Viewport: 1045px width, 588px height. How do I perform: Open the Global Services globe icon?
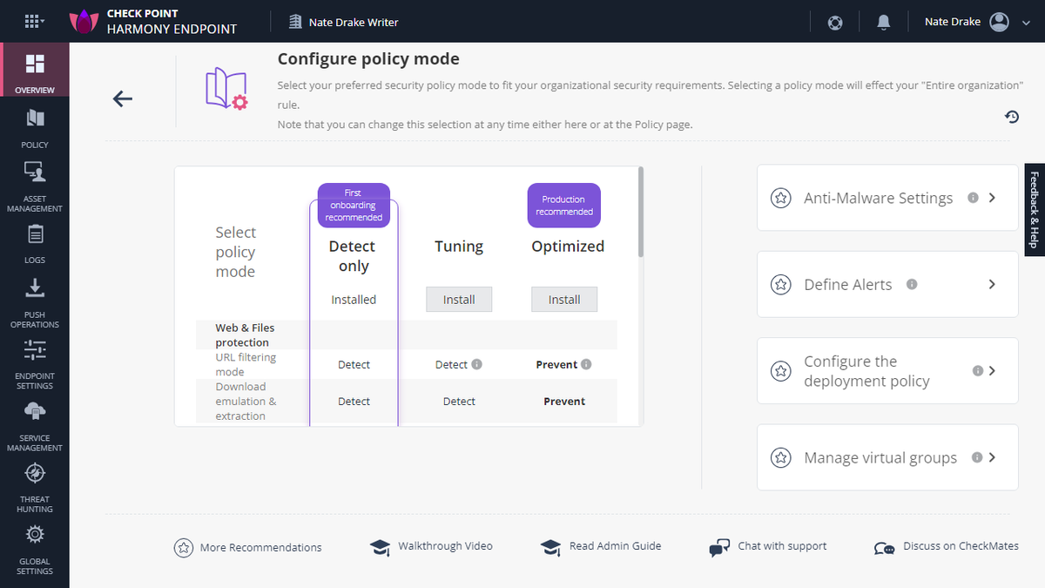coord(834,22)
